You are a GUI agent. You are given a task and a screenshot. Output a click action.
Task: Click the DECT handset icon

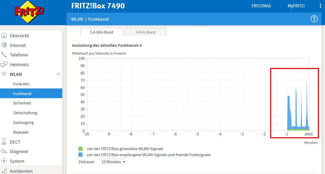pyautogui.click(x=4, y=142)
